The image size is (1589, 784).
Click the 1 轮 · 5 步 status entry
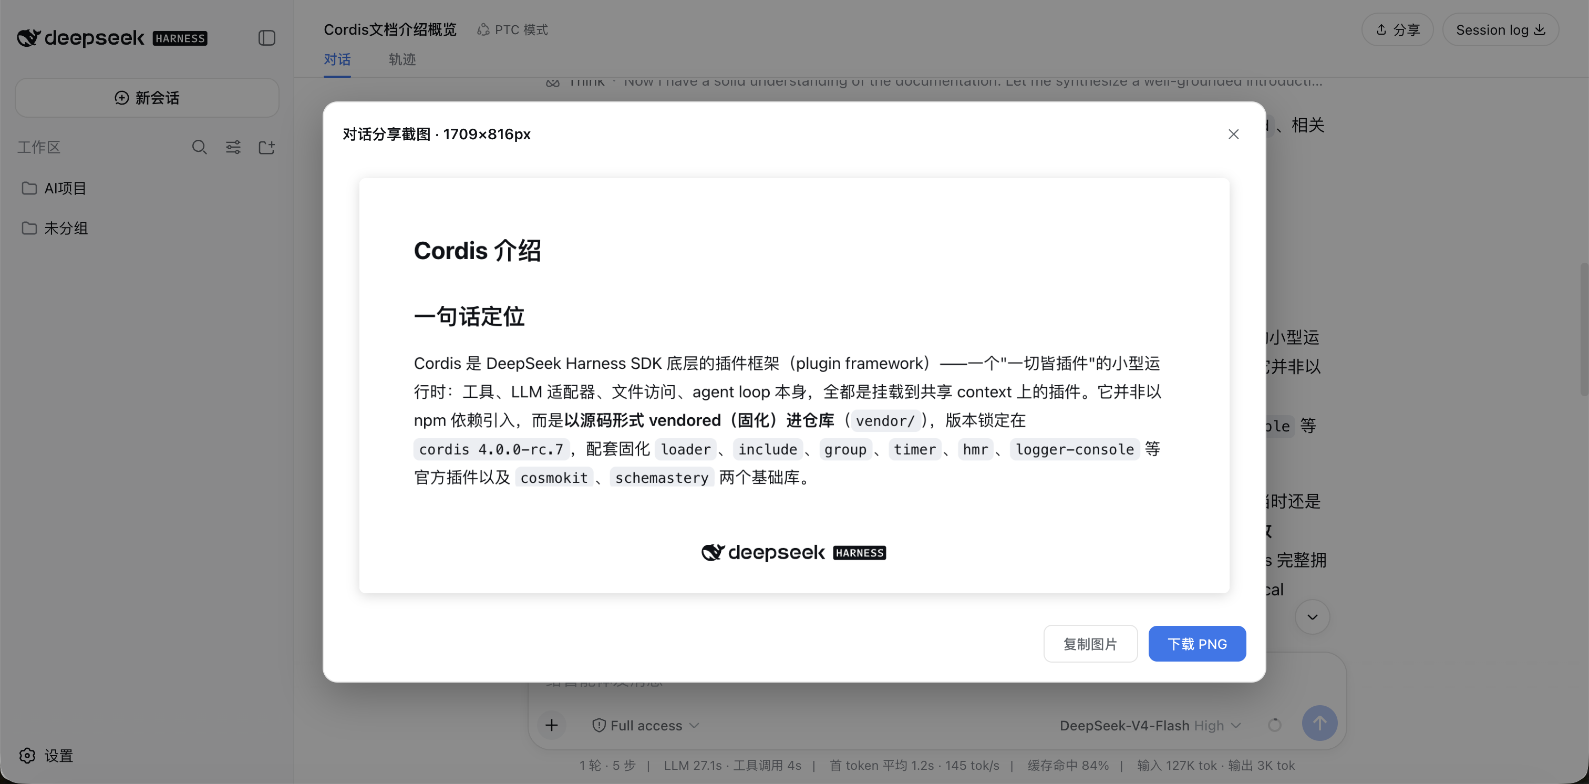click(x=607, y=766)
